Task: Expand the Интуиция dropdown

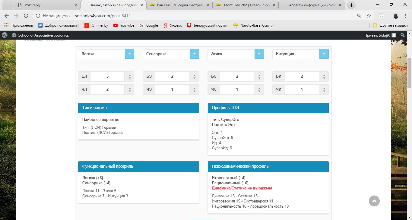Action: pos(324,54)
